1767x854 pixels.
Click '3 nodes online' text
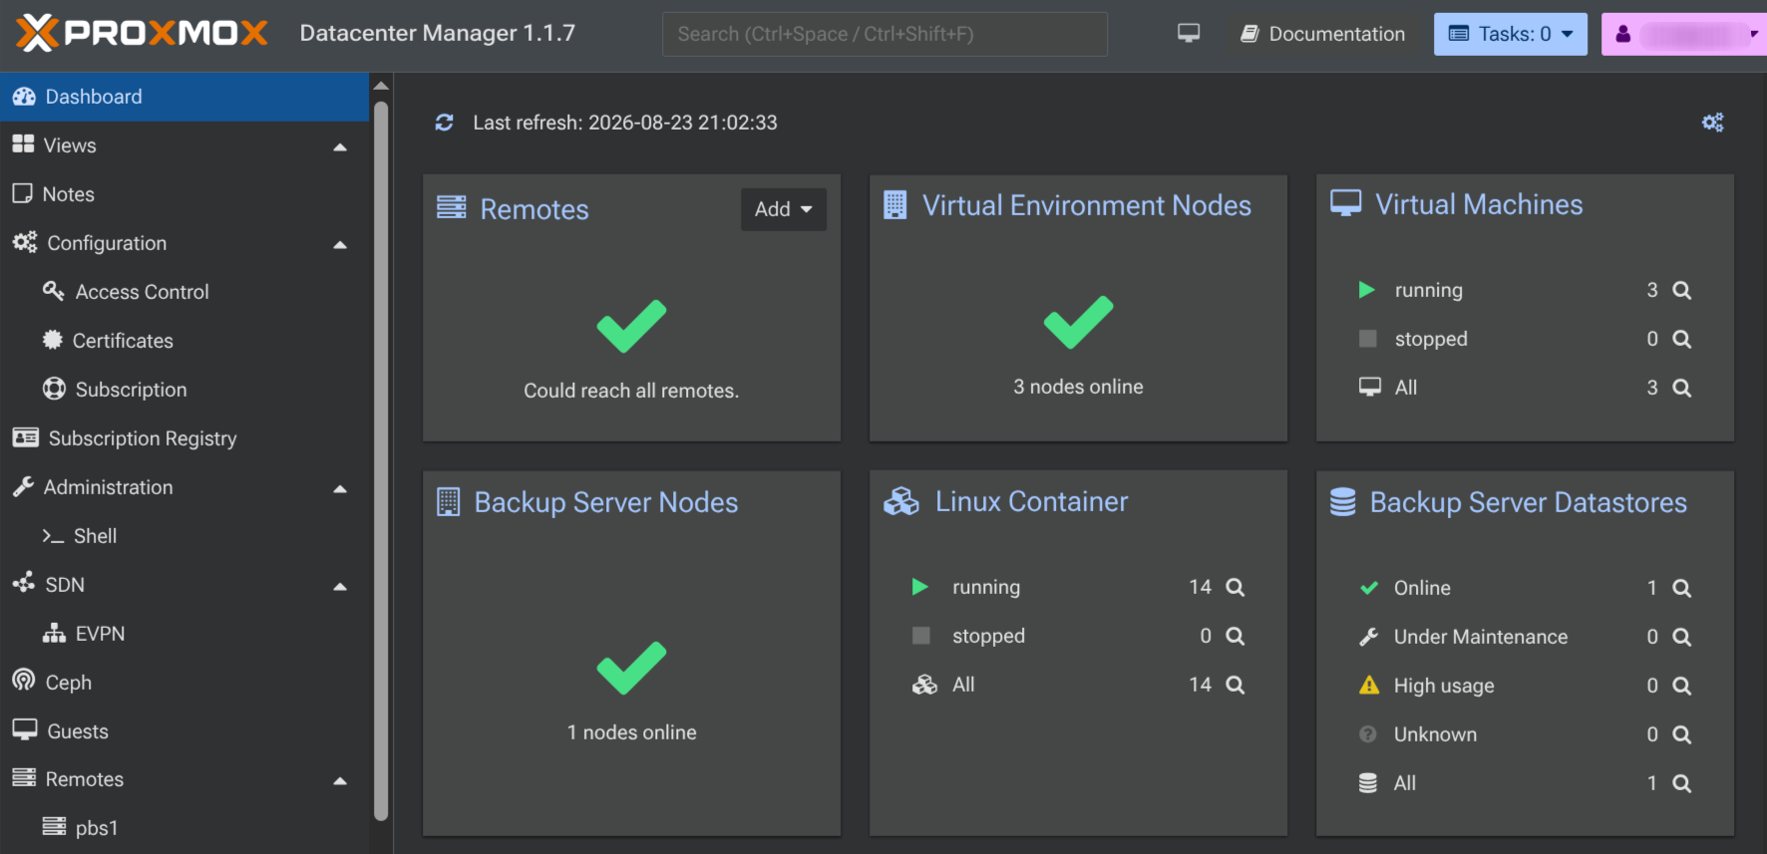click(1078, 387)
